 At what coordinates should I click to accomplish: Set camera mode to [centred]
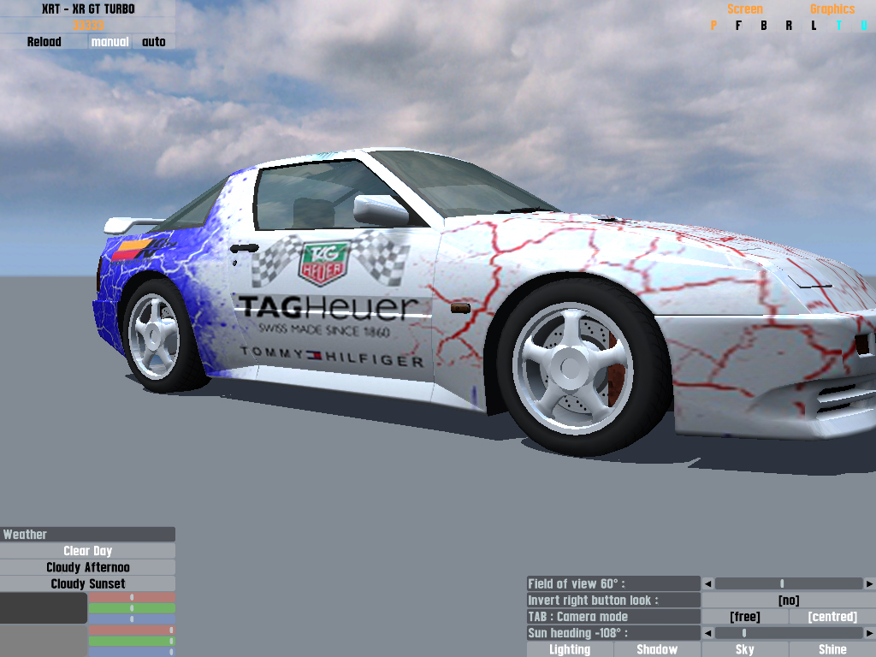click(x=832, y=617)
